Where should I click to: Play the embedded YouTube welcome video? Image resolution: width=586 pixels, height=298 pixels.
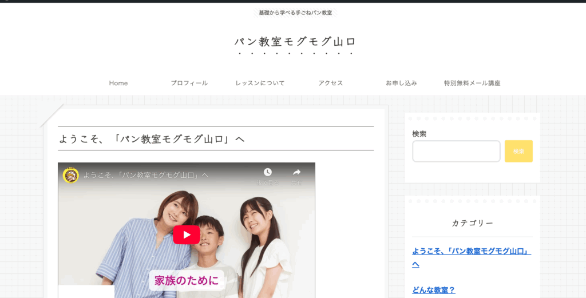pos(186,235)
